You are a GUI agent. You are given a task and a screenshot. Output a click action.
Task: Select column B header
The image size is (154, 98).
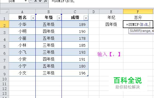48,11
